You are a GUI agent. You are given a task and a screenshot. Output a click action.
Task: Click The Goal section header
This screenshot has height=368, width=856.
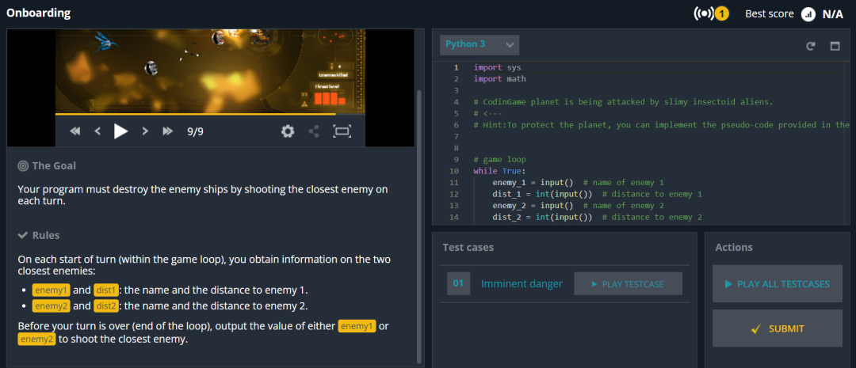(x=47, y=165)
